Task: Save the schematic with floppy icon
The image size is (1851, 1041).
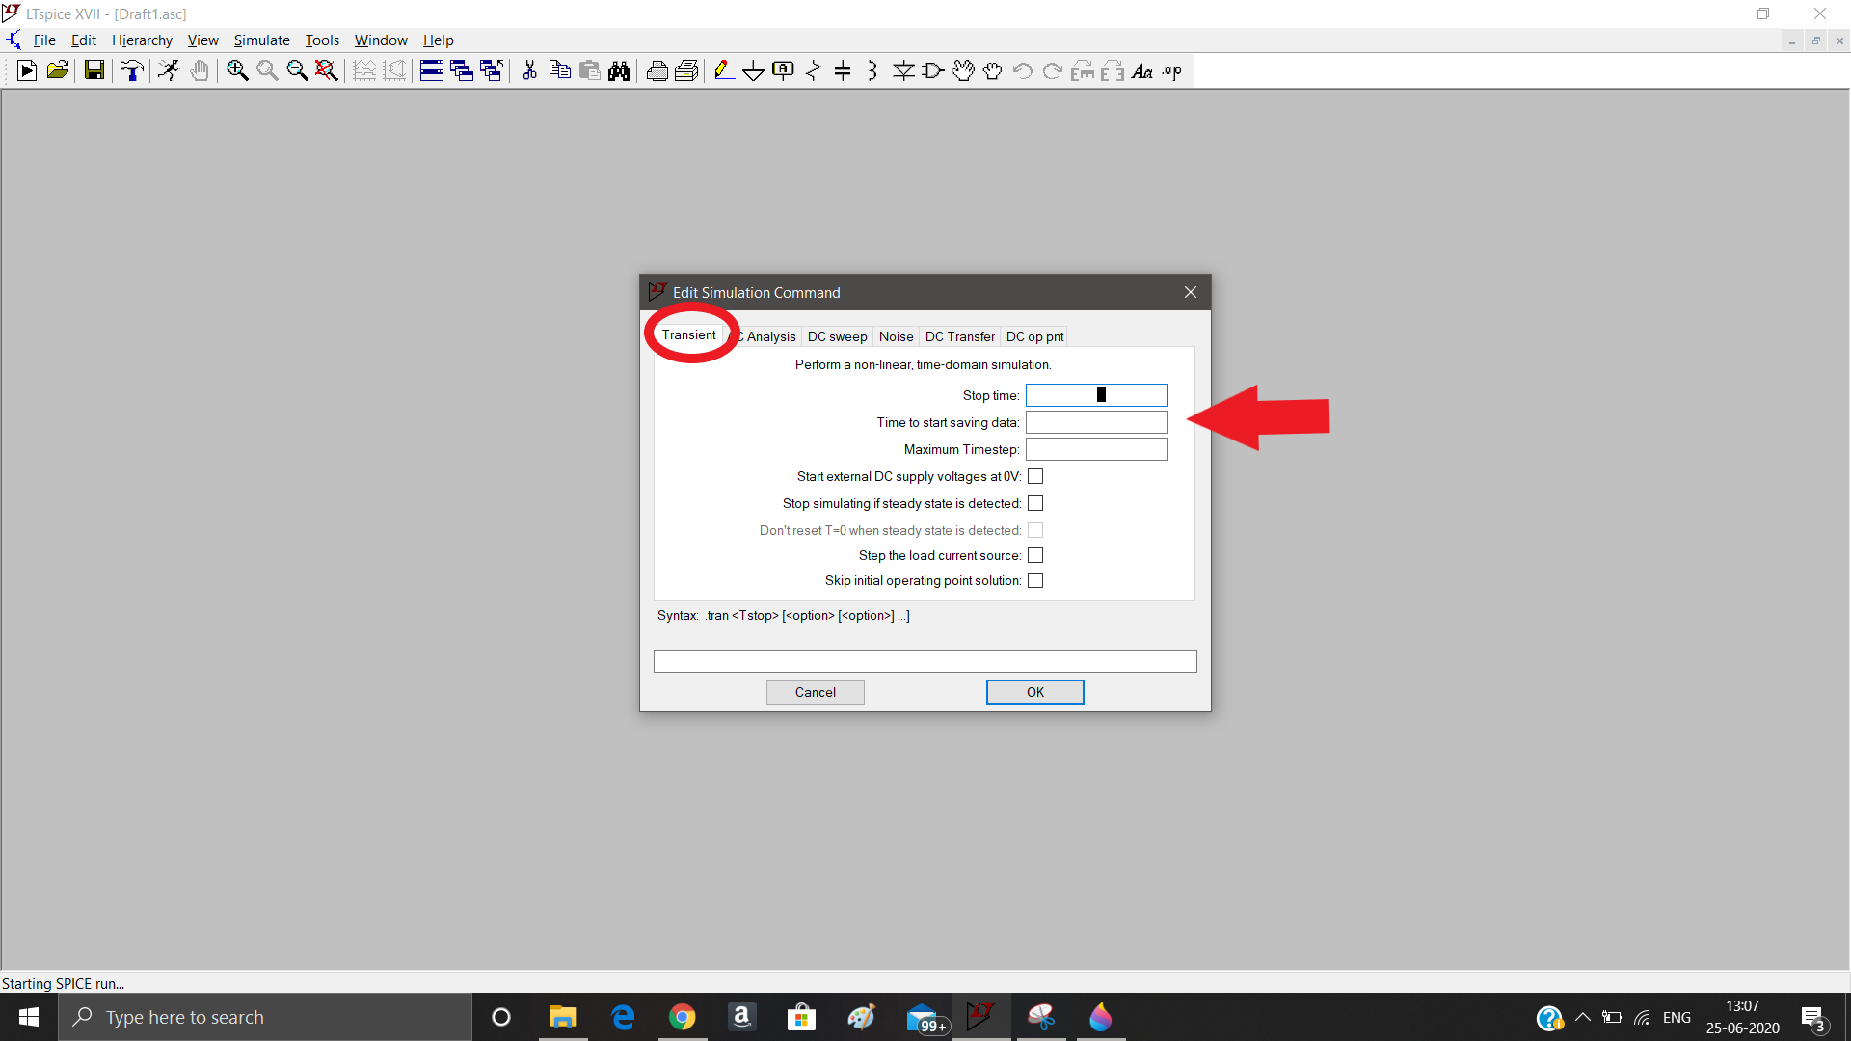Action: 94,70
